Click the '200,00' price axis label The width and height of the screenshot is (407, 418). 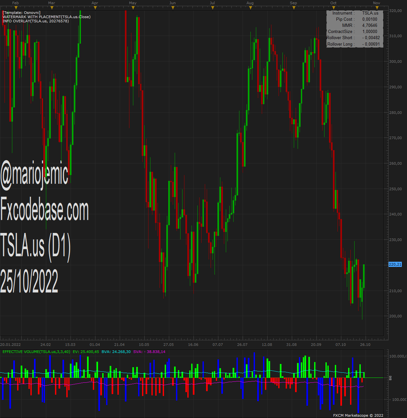(x=395, y=316)
